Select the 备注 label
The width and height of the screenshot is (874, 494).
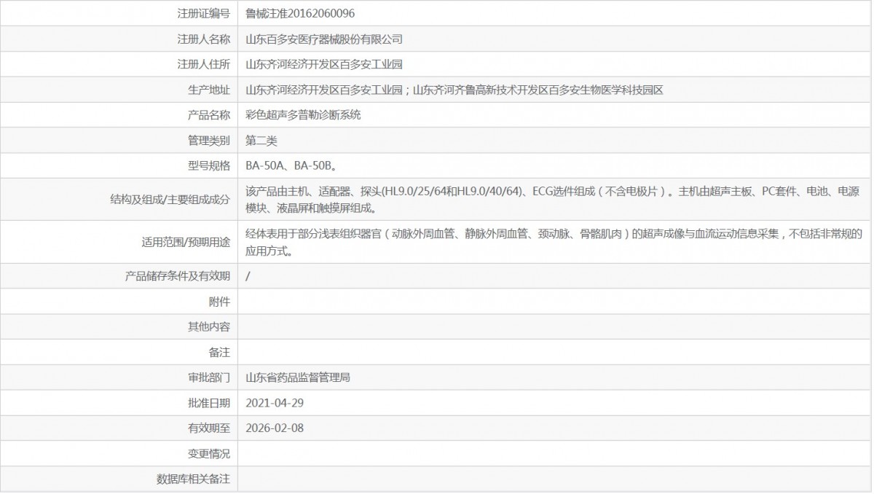point(219,353)
